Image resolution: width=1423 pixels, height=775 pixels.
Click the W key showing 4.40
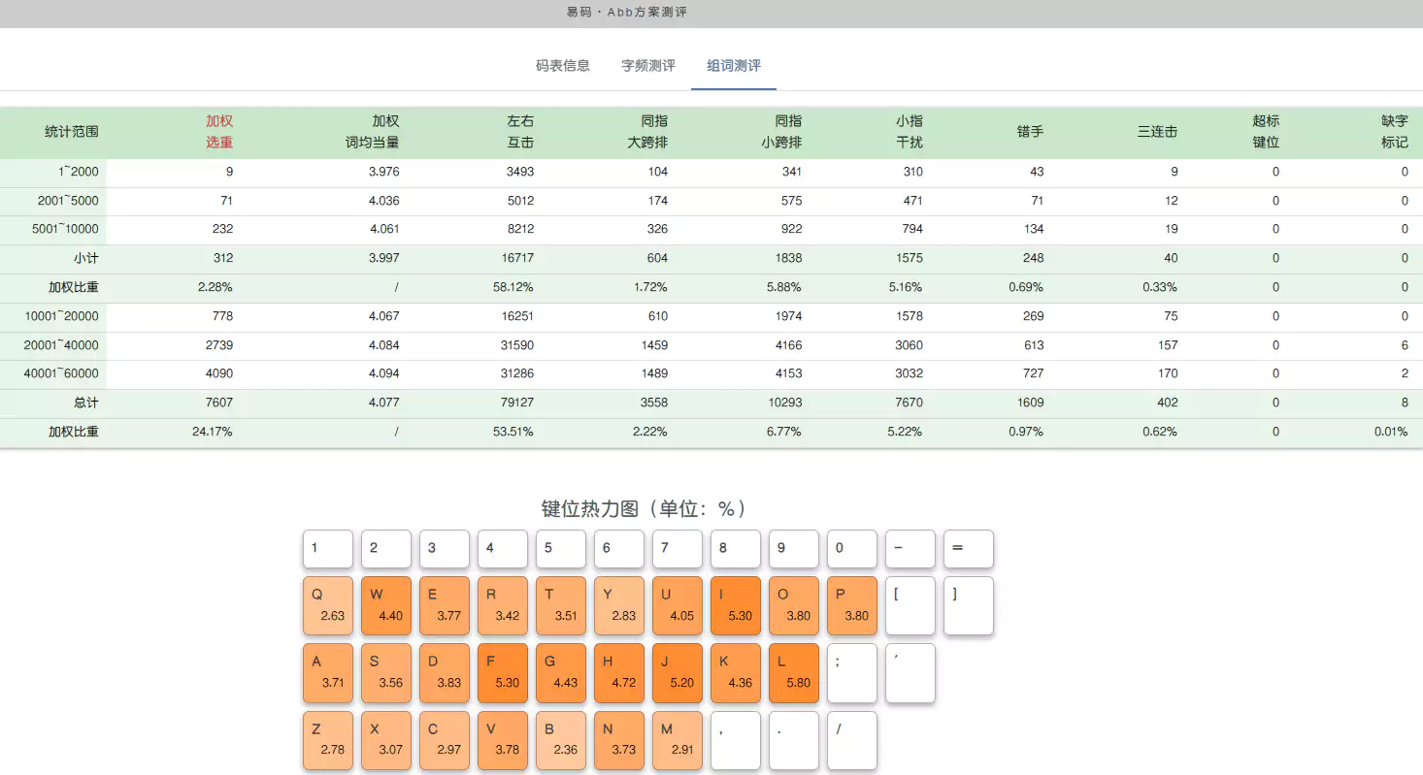(x=386, y=606)
